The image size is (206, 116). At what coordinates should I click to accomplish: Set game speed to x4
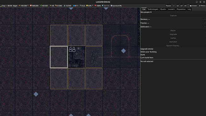[185, 6]
